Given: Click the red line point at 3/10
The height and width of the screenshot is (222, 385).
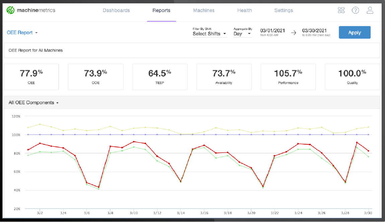Looking at the screenshot, I should point(134,142).
